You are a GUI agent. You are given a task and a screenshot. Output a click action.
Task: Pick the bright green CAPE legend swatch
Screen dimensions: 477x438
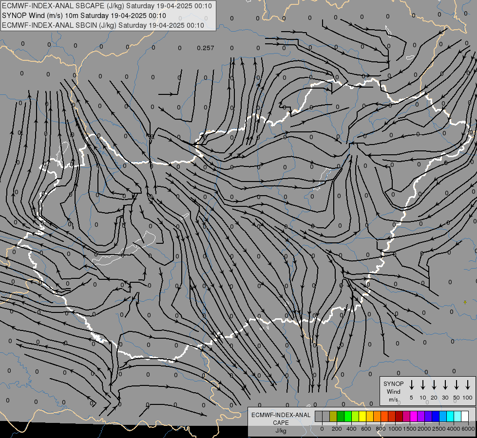[x=348, y=416]
